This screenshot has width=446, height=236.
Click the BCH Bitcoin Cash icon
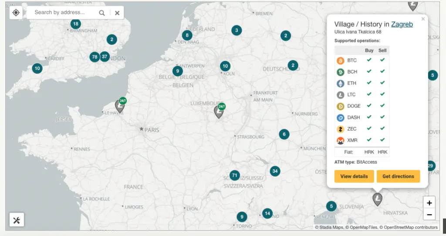[x=341, y=72]
